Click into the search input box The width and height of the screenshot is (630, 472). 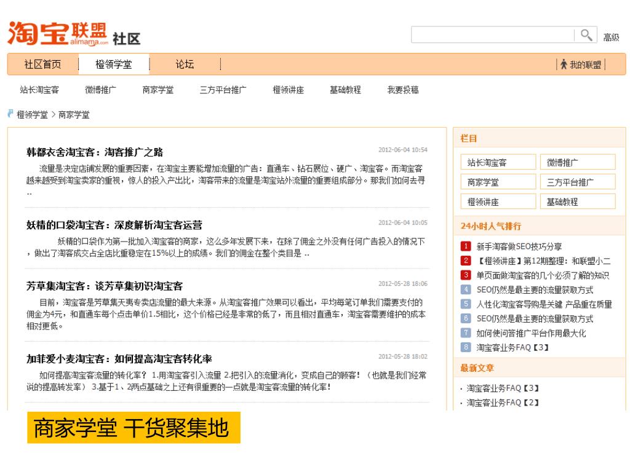493,35
